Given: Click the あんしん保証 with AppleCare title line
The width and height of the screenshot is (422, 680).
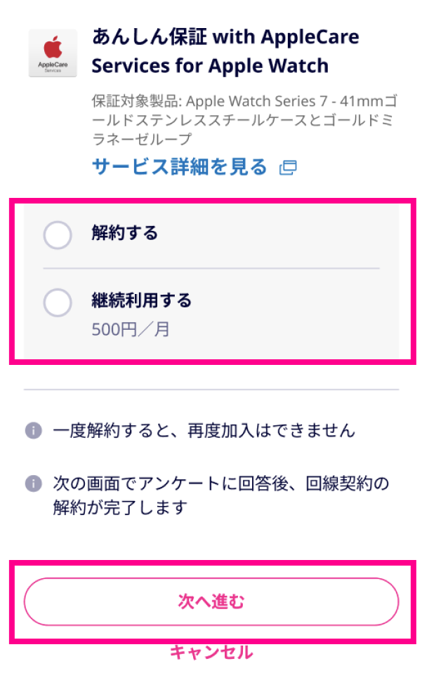Looking at the screenshot, I should (225, 37).
